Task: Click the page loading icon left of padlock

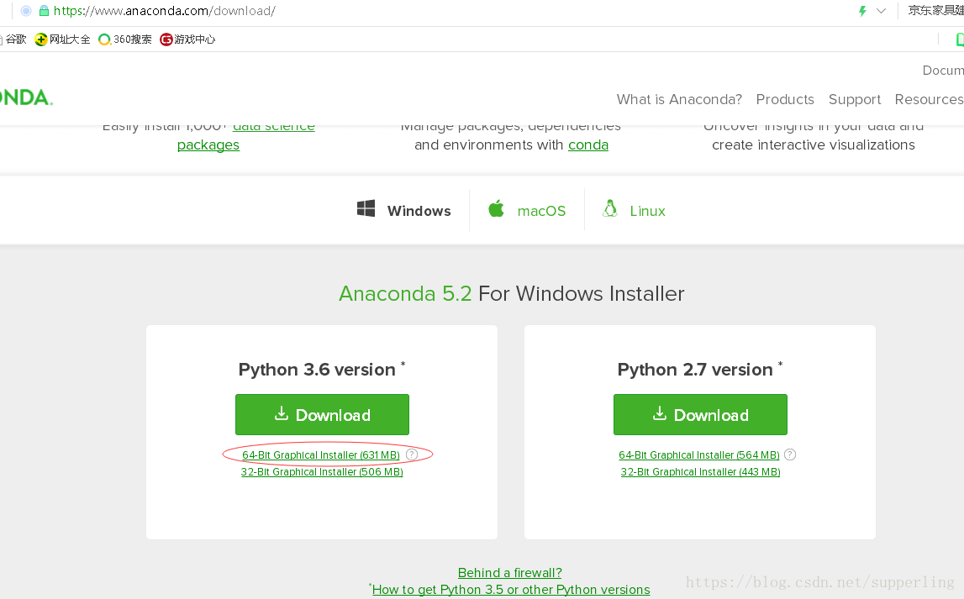Action: pyautogui.click(x=26, y=11)
